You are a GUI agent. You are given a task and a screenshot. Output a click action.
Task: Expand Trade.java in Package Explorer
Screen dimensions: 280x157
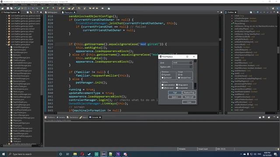point(9,141)
